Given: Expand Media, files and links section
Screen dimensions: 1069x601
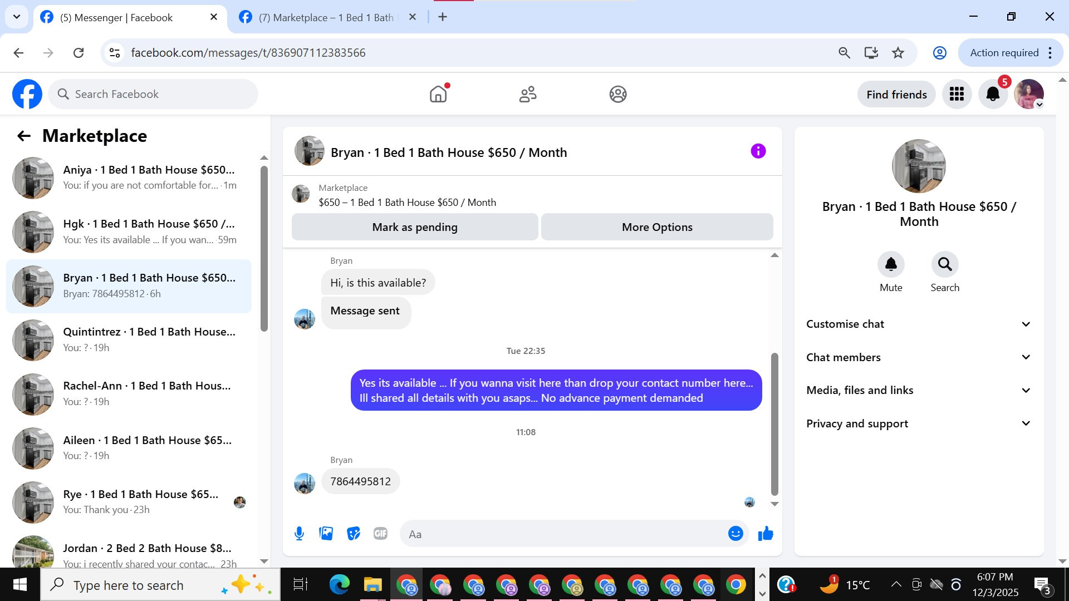Looking at the screenshot, I should point(919,390).
